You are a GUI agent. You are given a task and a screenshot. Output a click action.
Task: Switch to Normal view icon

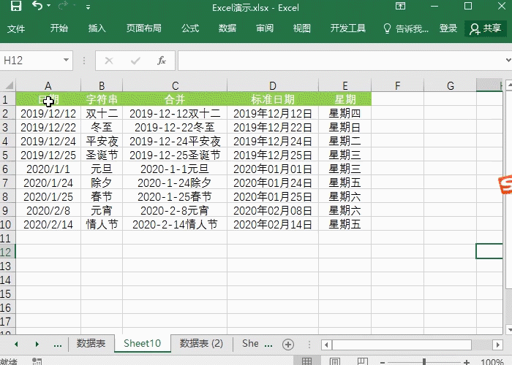(306, 361)
